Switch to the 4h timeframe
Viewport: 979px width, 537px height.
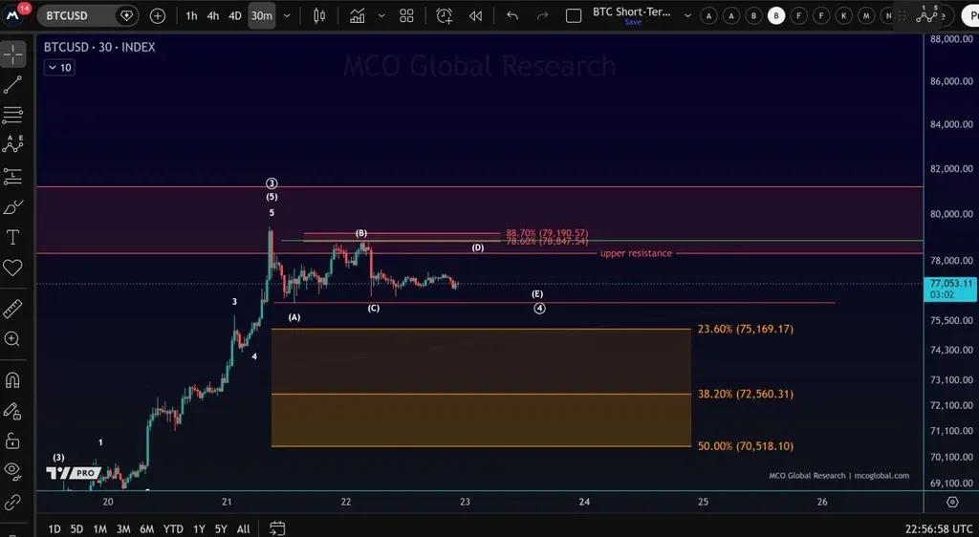pyautogui.click(x=213, y=15)
